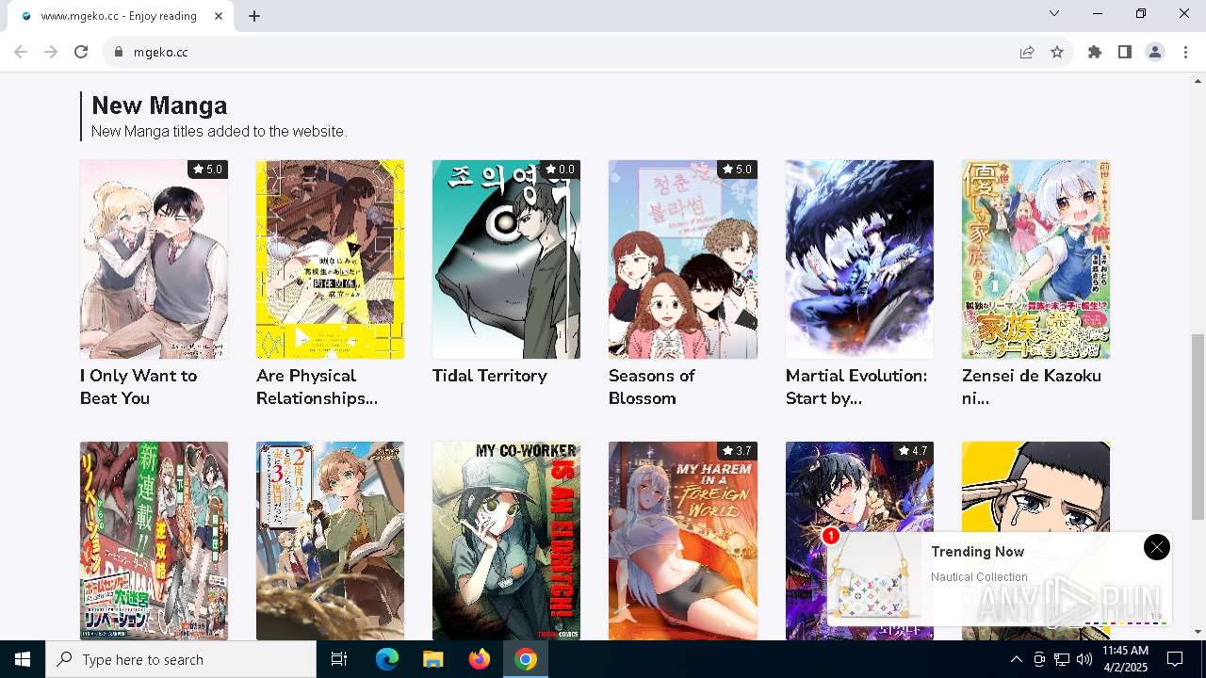Screen dimensions: 1206x678
Task: Open Martial Evolution cover image
Action: coord(859,259)
